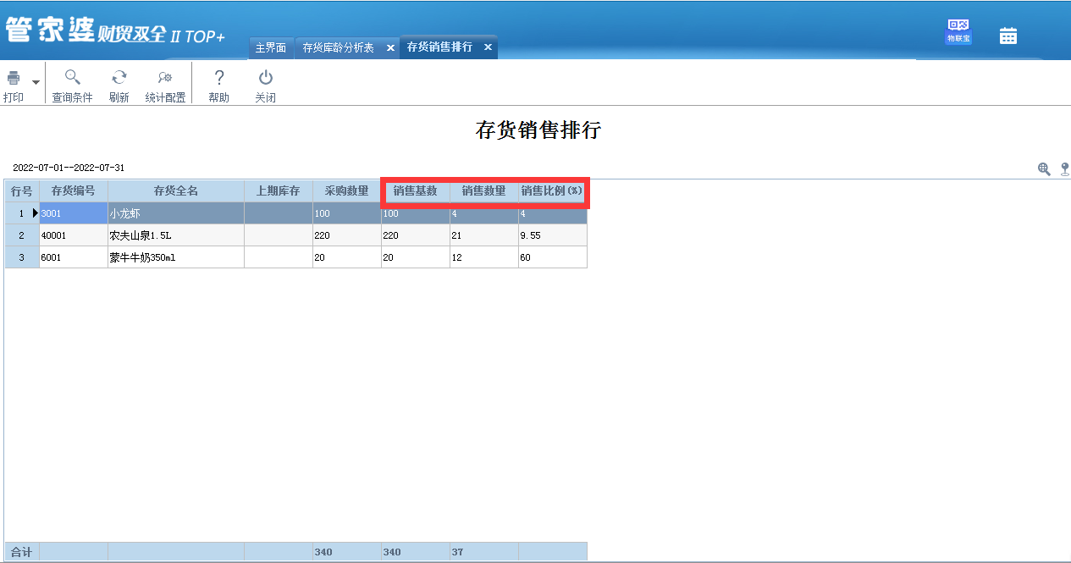
Task: Select the 农夫山泉1.5L row
Action: click(x=175, y=235)
